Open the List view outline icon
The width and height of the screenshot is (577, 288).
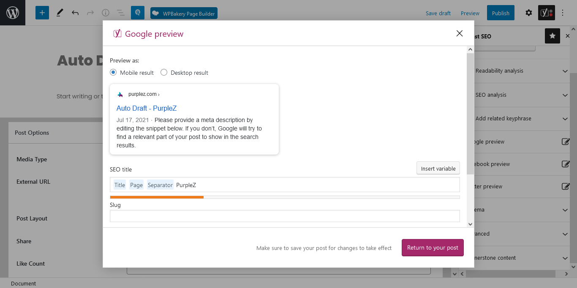[x=121, y=13]
